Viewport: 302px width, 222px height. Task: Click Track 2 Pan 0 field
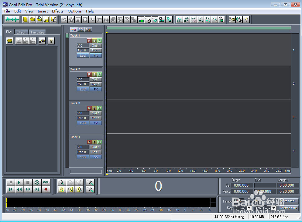click(x=83, y=84)
